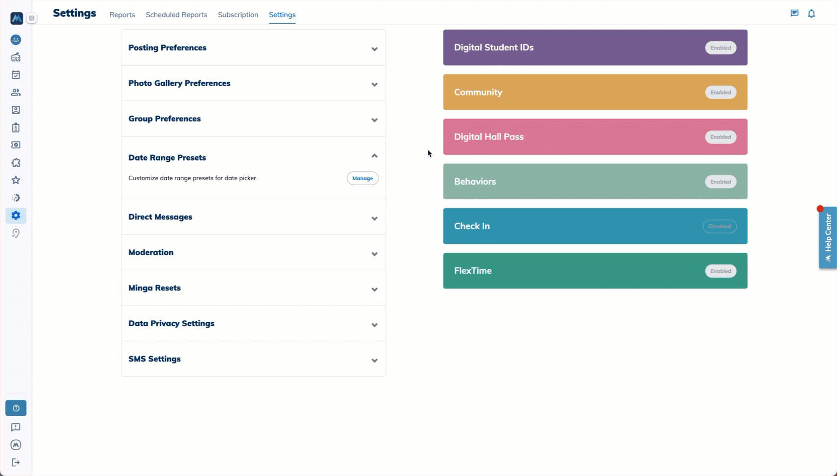
Task: Click the sidebar collapse toggle icon
Action: 32,18
